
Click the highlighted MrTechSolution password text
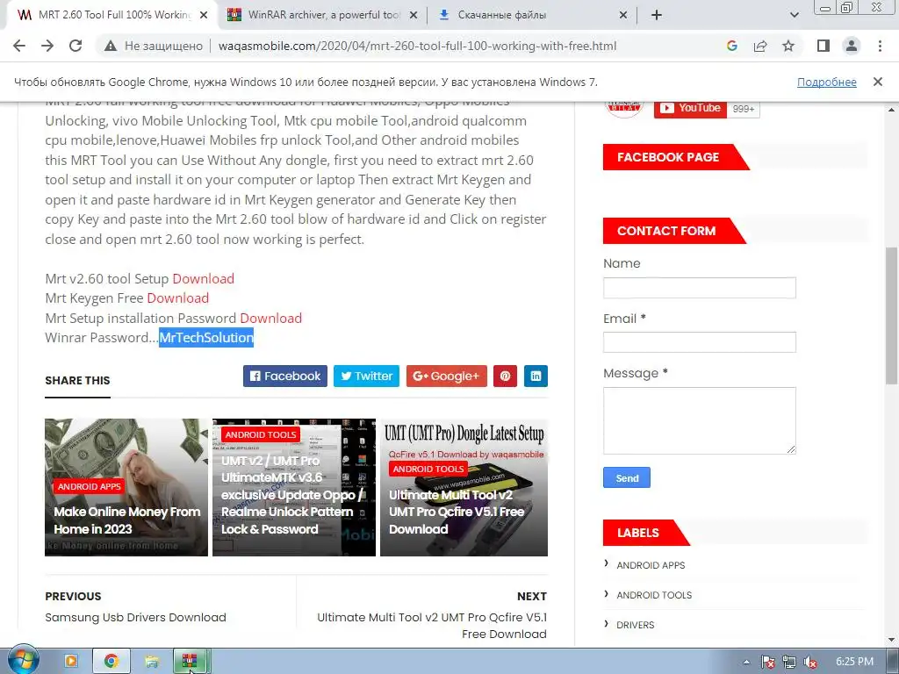point(206,338)
